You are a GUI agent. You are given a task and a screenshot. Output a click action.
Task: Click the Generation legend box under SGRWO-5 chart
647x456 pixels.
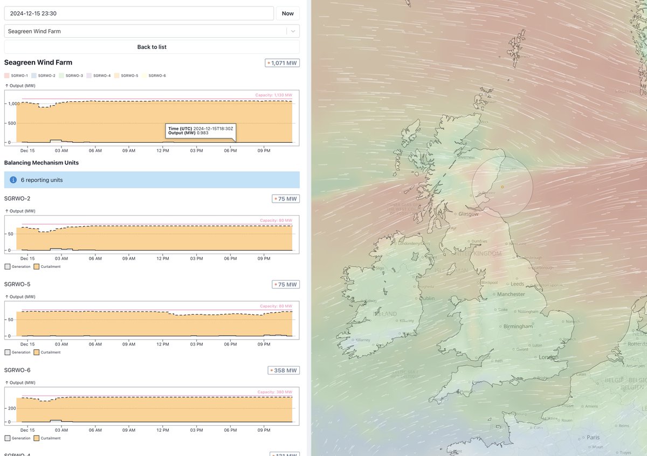[7, 352]
